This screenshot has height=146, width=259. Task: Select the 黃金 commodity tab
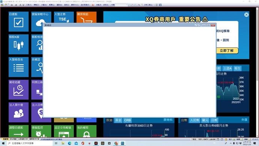(x=118, y=120)
